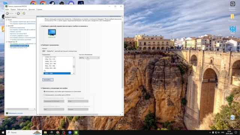Choose the 1920 × 1080 resolution row

57,73
